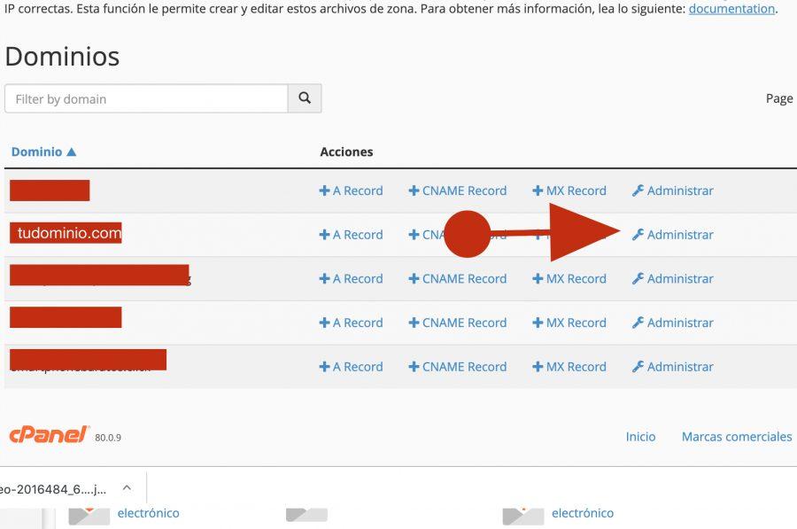Click Administrar for tudominio.com
797x529 pixels.
coord(672,235)
